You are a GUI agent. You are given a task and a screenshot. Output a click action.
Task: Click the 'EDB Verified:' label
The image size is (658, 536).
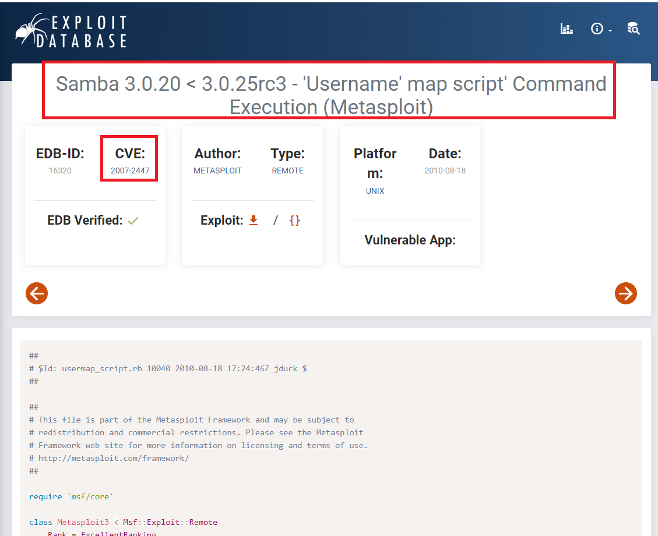point(85,220)
